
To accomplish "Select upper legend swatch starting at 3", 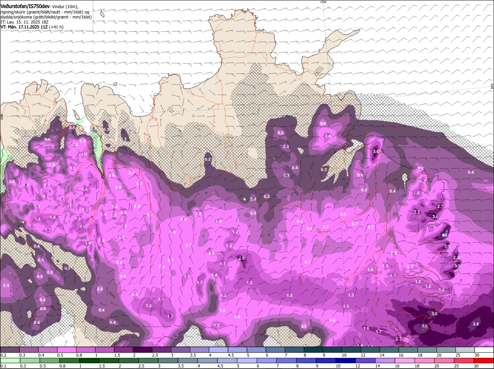I will (180, 350).
